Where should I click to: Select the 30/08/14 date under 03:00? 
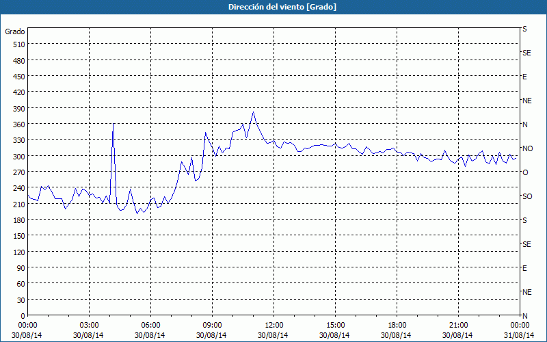(x=88, y=335)
